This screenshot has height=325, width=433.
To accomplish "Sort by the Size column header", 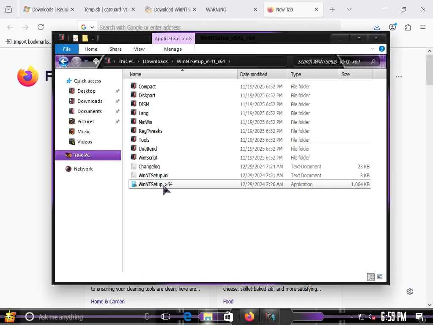I will tap(356, 74).
